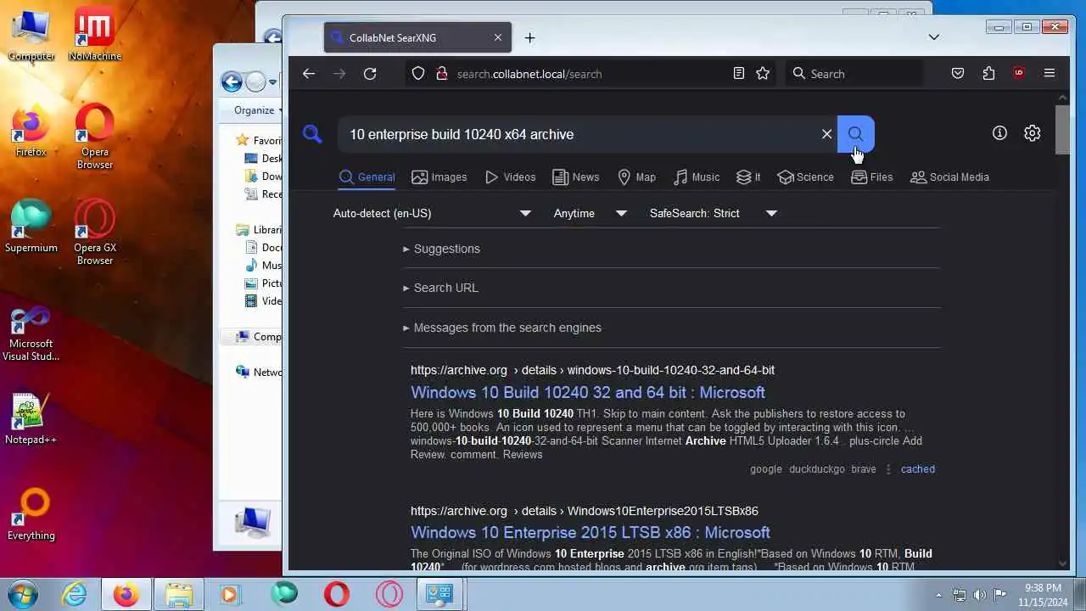Open Windows Explorer from the taskbar
The width and height of the screenshot is (1086, 611).
178,594
